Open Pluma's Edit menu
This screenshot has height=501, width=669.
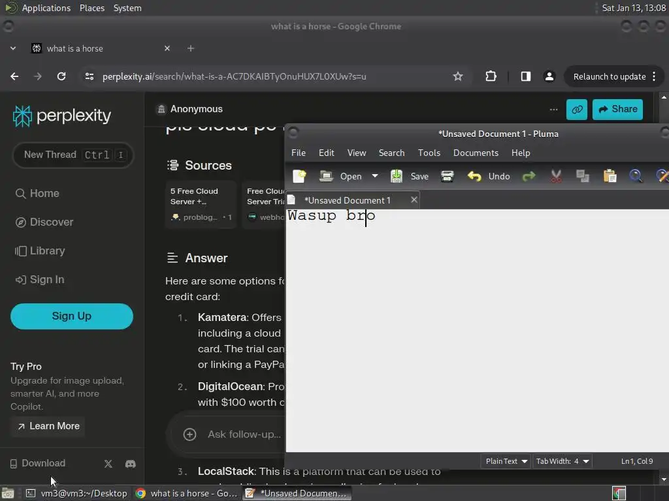click(x=327, y=153)
